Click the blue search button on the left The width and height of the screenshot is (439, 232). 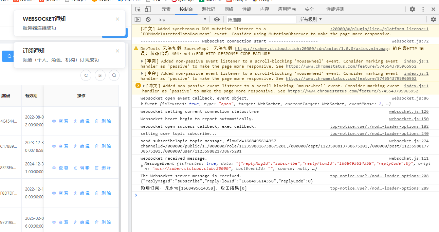7,56
